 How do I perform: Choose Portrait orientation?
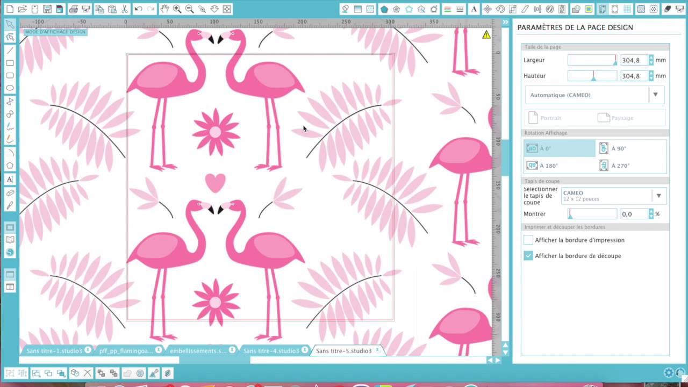coord(546,118)
